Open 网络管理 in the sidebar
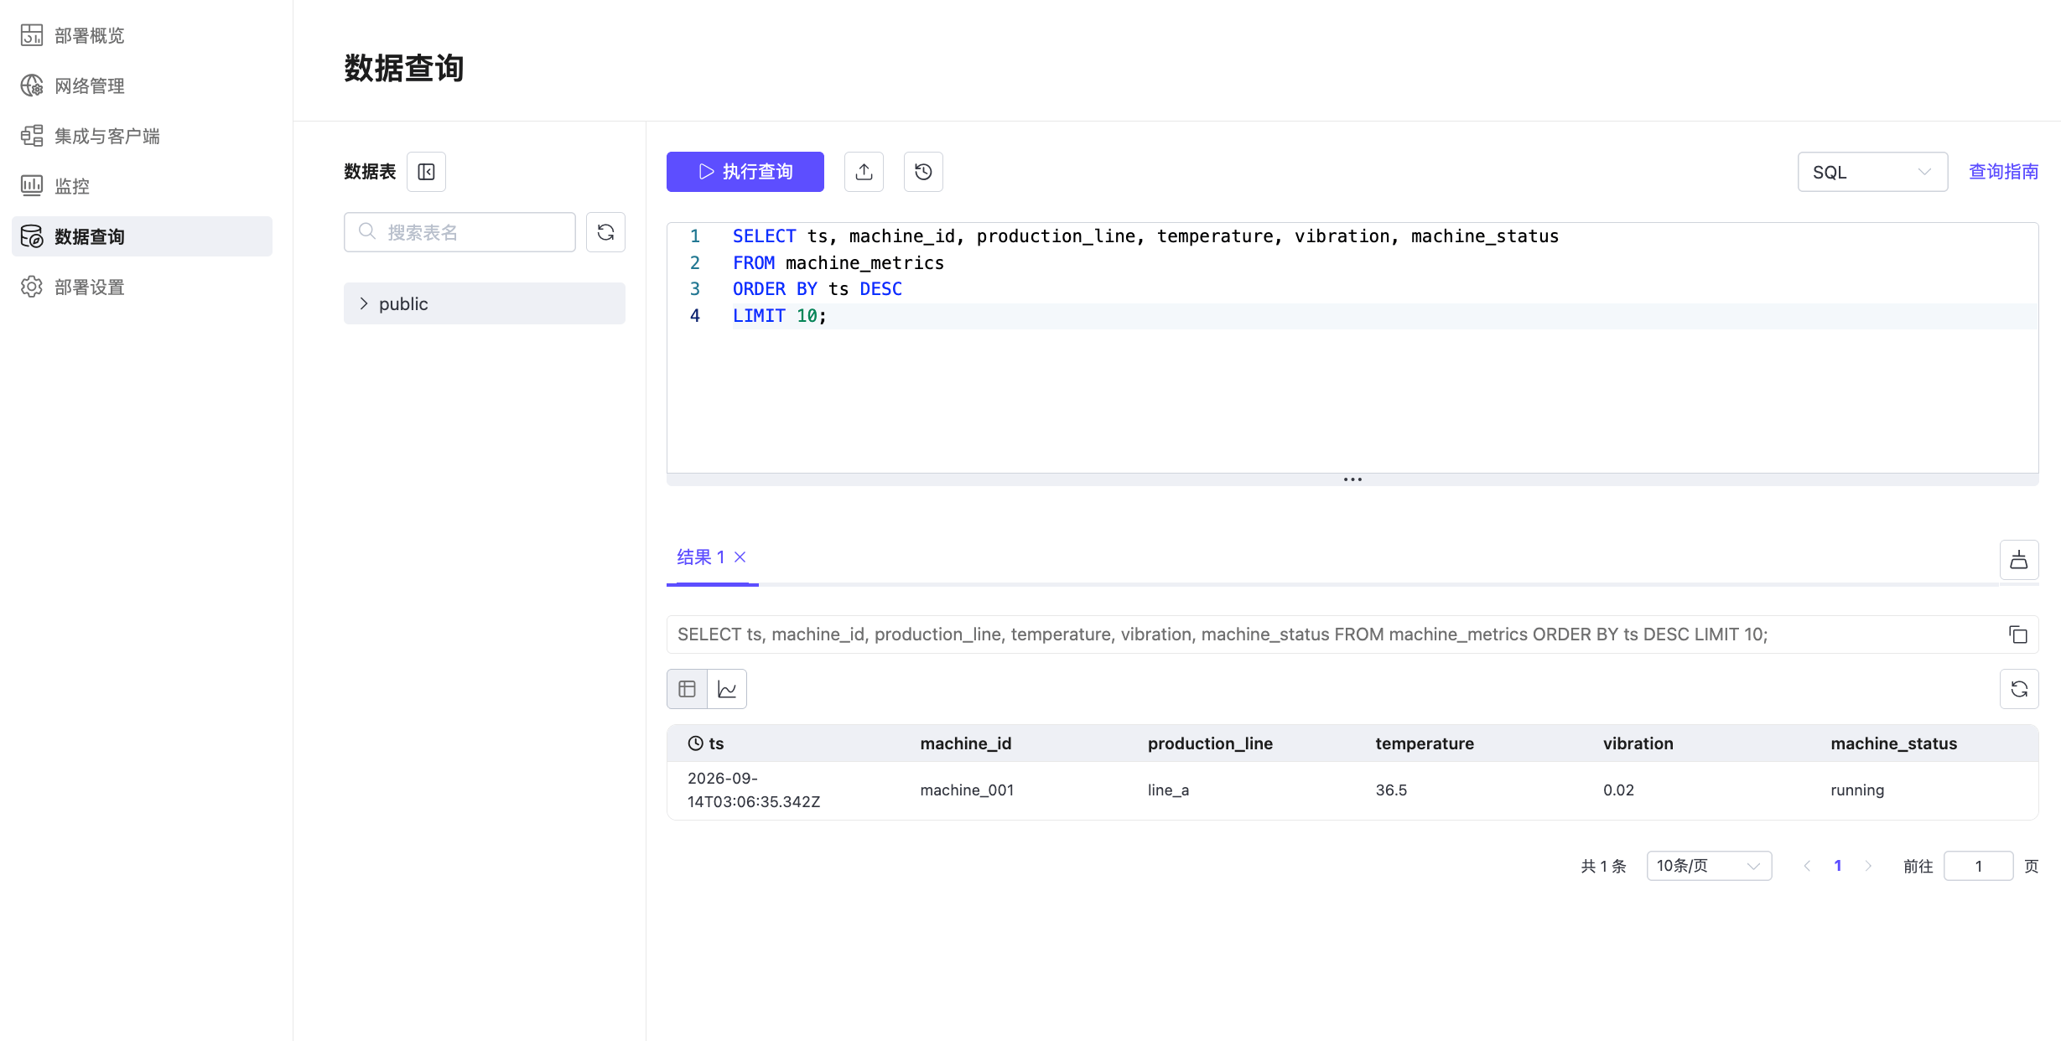 142,85
